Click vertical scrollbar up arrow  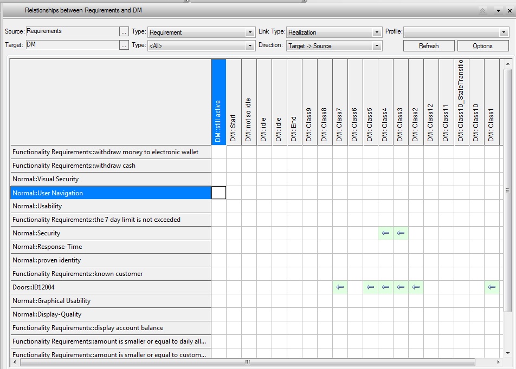point(508,63)
